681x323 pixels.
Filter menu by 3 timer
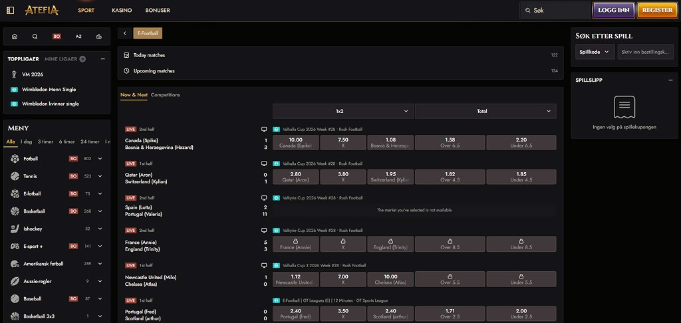point(45,142)
